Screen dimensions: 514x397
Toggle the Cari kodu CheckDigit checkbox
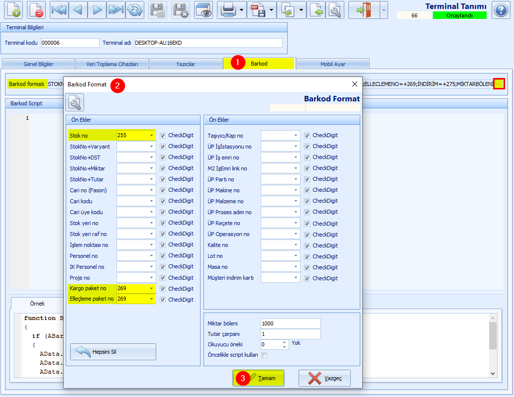(163, 201)
